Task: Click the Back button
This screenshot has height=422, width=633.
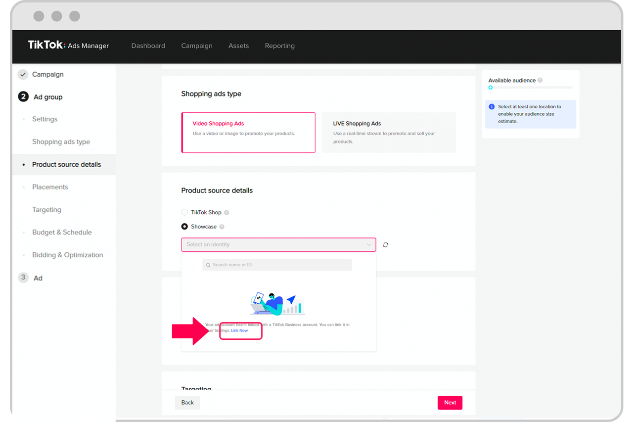Action: coord(187,403)
